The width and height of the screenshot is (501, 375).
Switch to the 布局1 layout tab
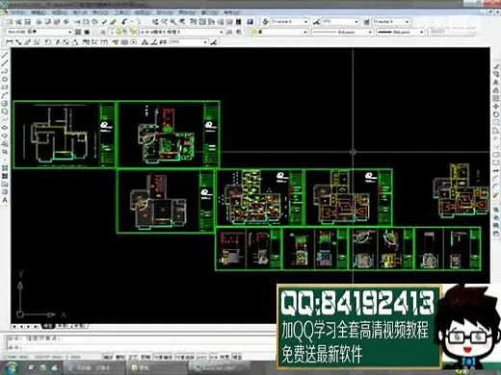coord(63,326)
